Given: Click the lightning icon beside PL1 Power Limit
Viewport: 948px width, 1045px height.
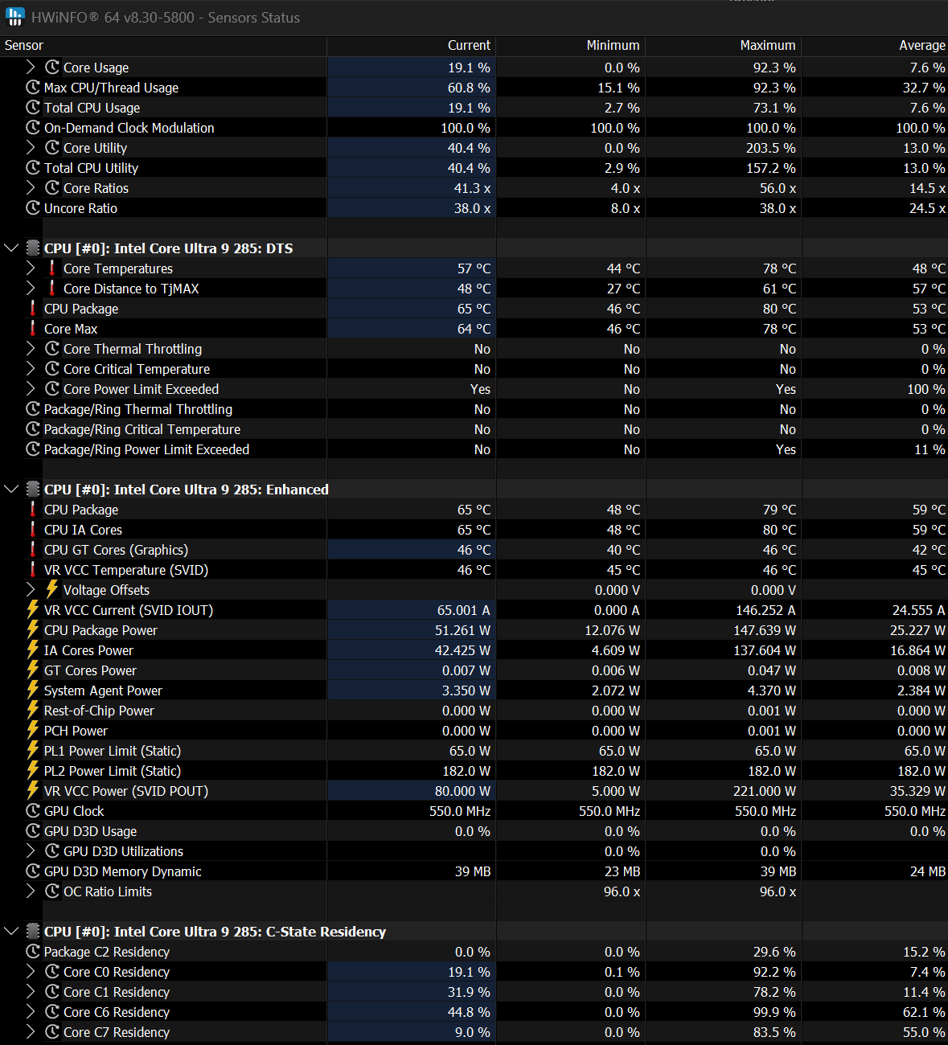Looking at the screenshot, I should [x=33, y=751].
